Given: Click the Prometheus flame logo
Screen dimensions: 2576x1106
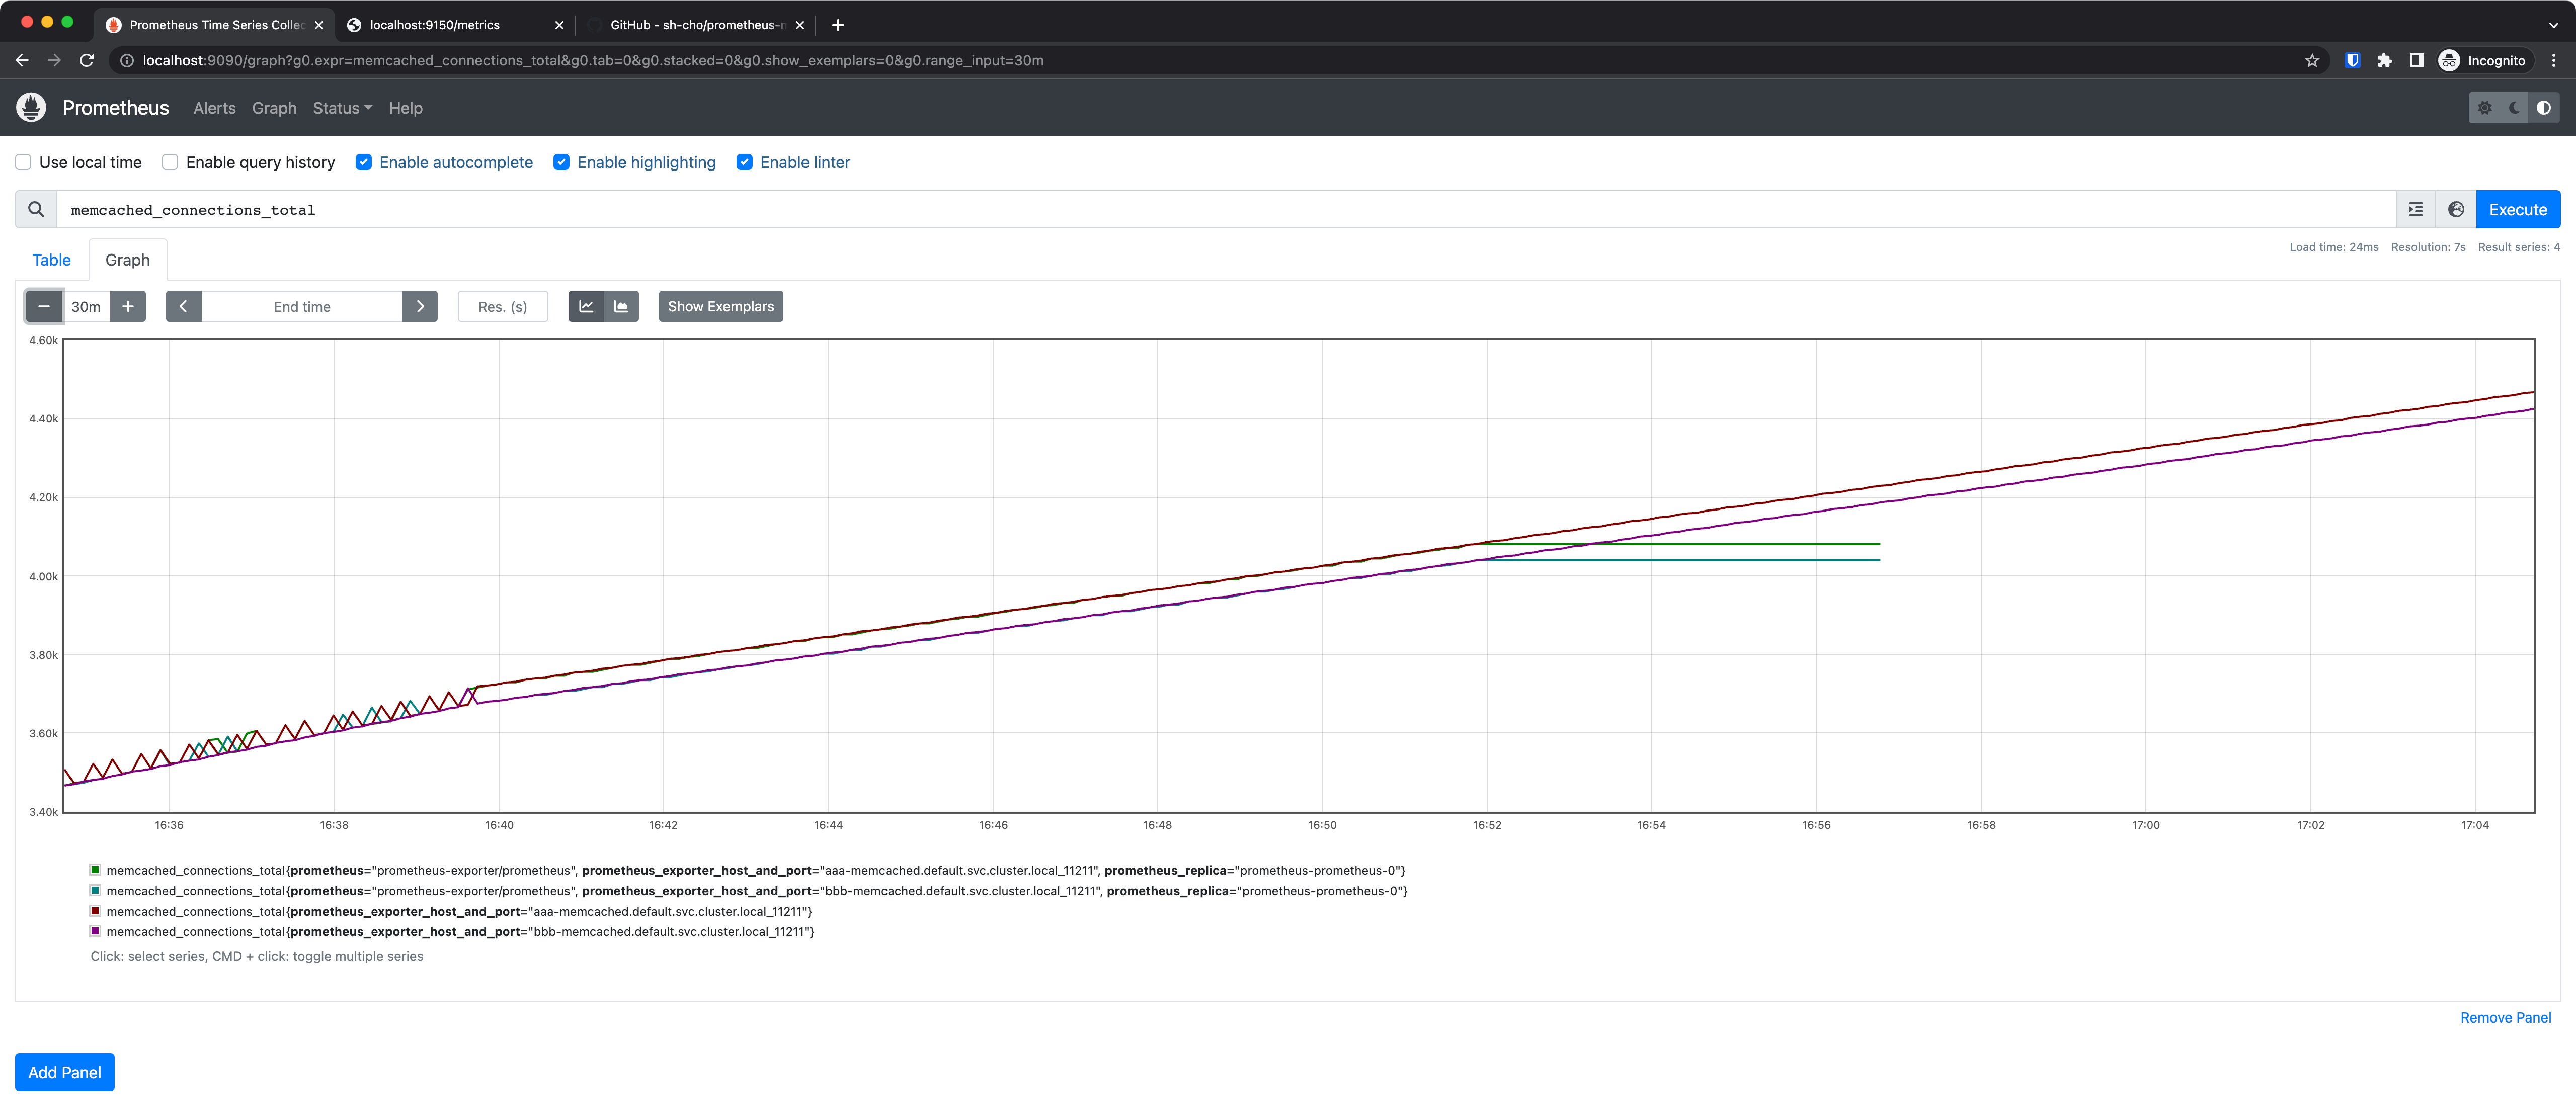Looking at the screenshot, I should click(31, 108).
